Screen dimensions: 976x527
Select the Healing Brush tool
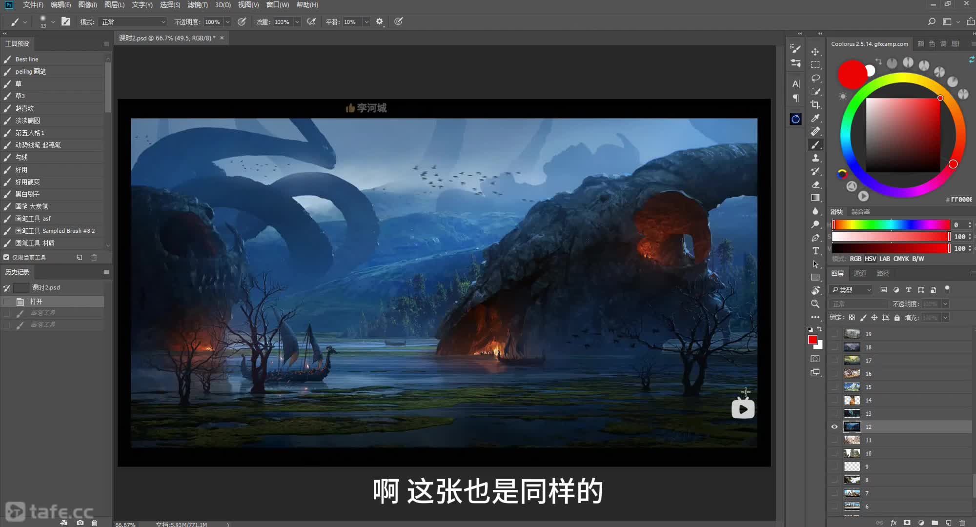click(815, 131)
